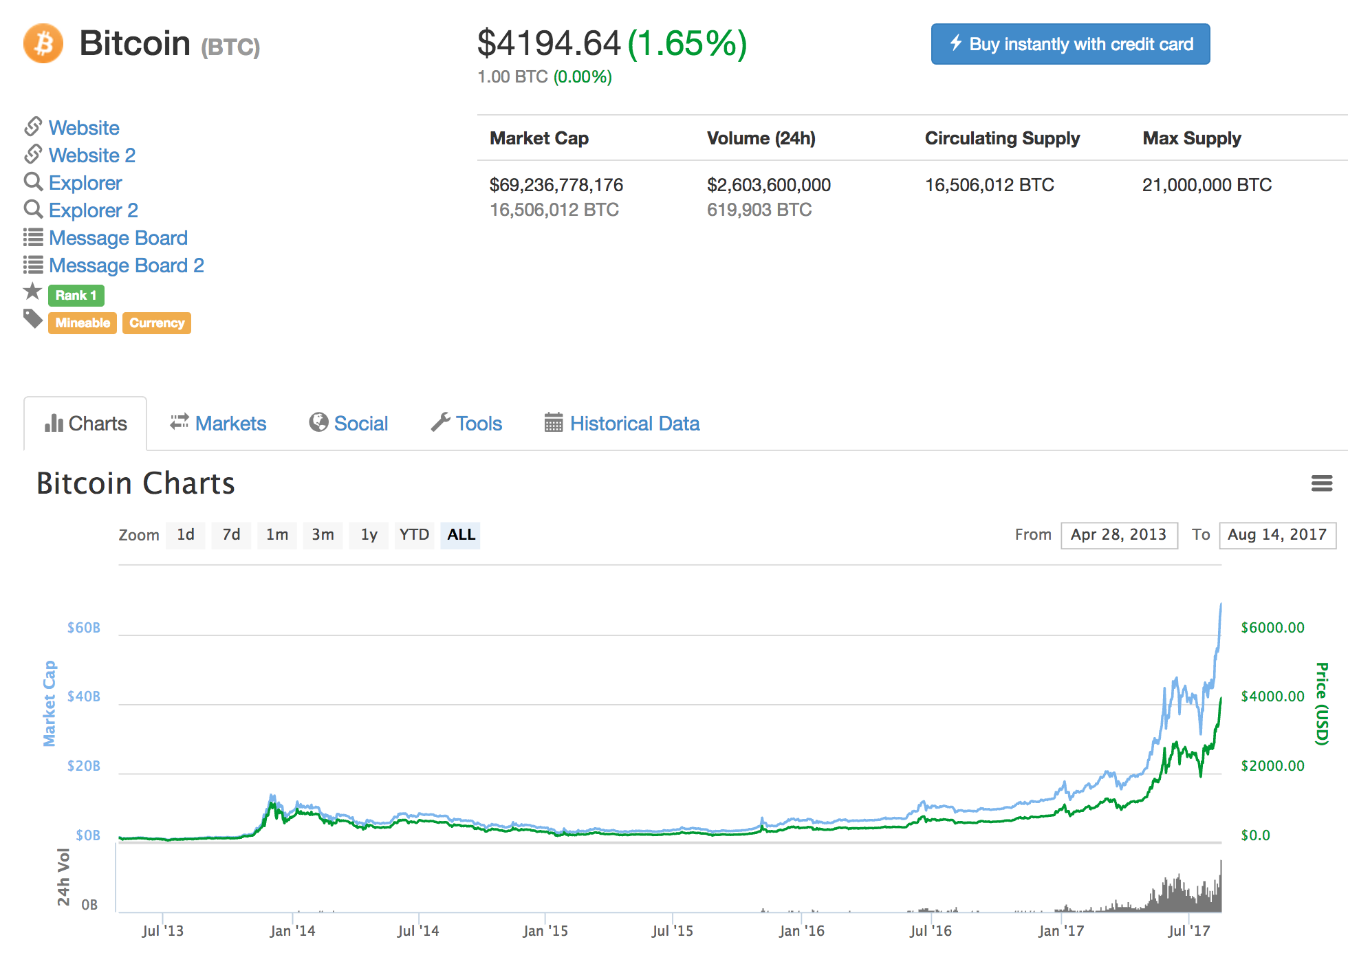Screen dimensions: 1359x953
Task: Open the Message Board 2 link
Action: click(127, 265)
